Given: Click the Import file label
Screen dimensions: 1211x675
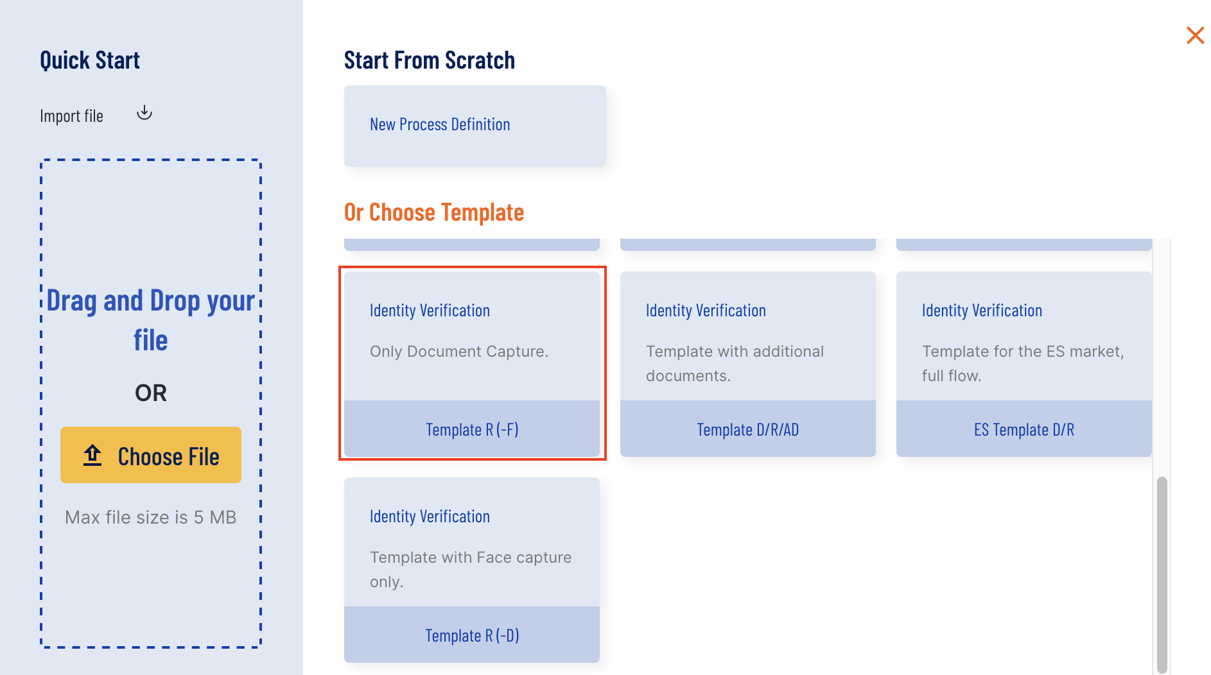Looking at the screenshot, I should click(71, 116).
